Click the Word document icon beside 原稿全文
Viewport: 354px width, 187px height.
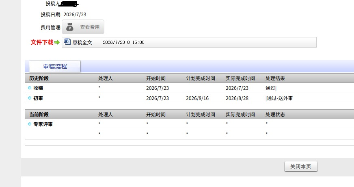tap(67, 42)
